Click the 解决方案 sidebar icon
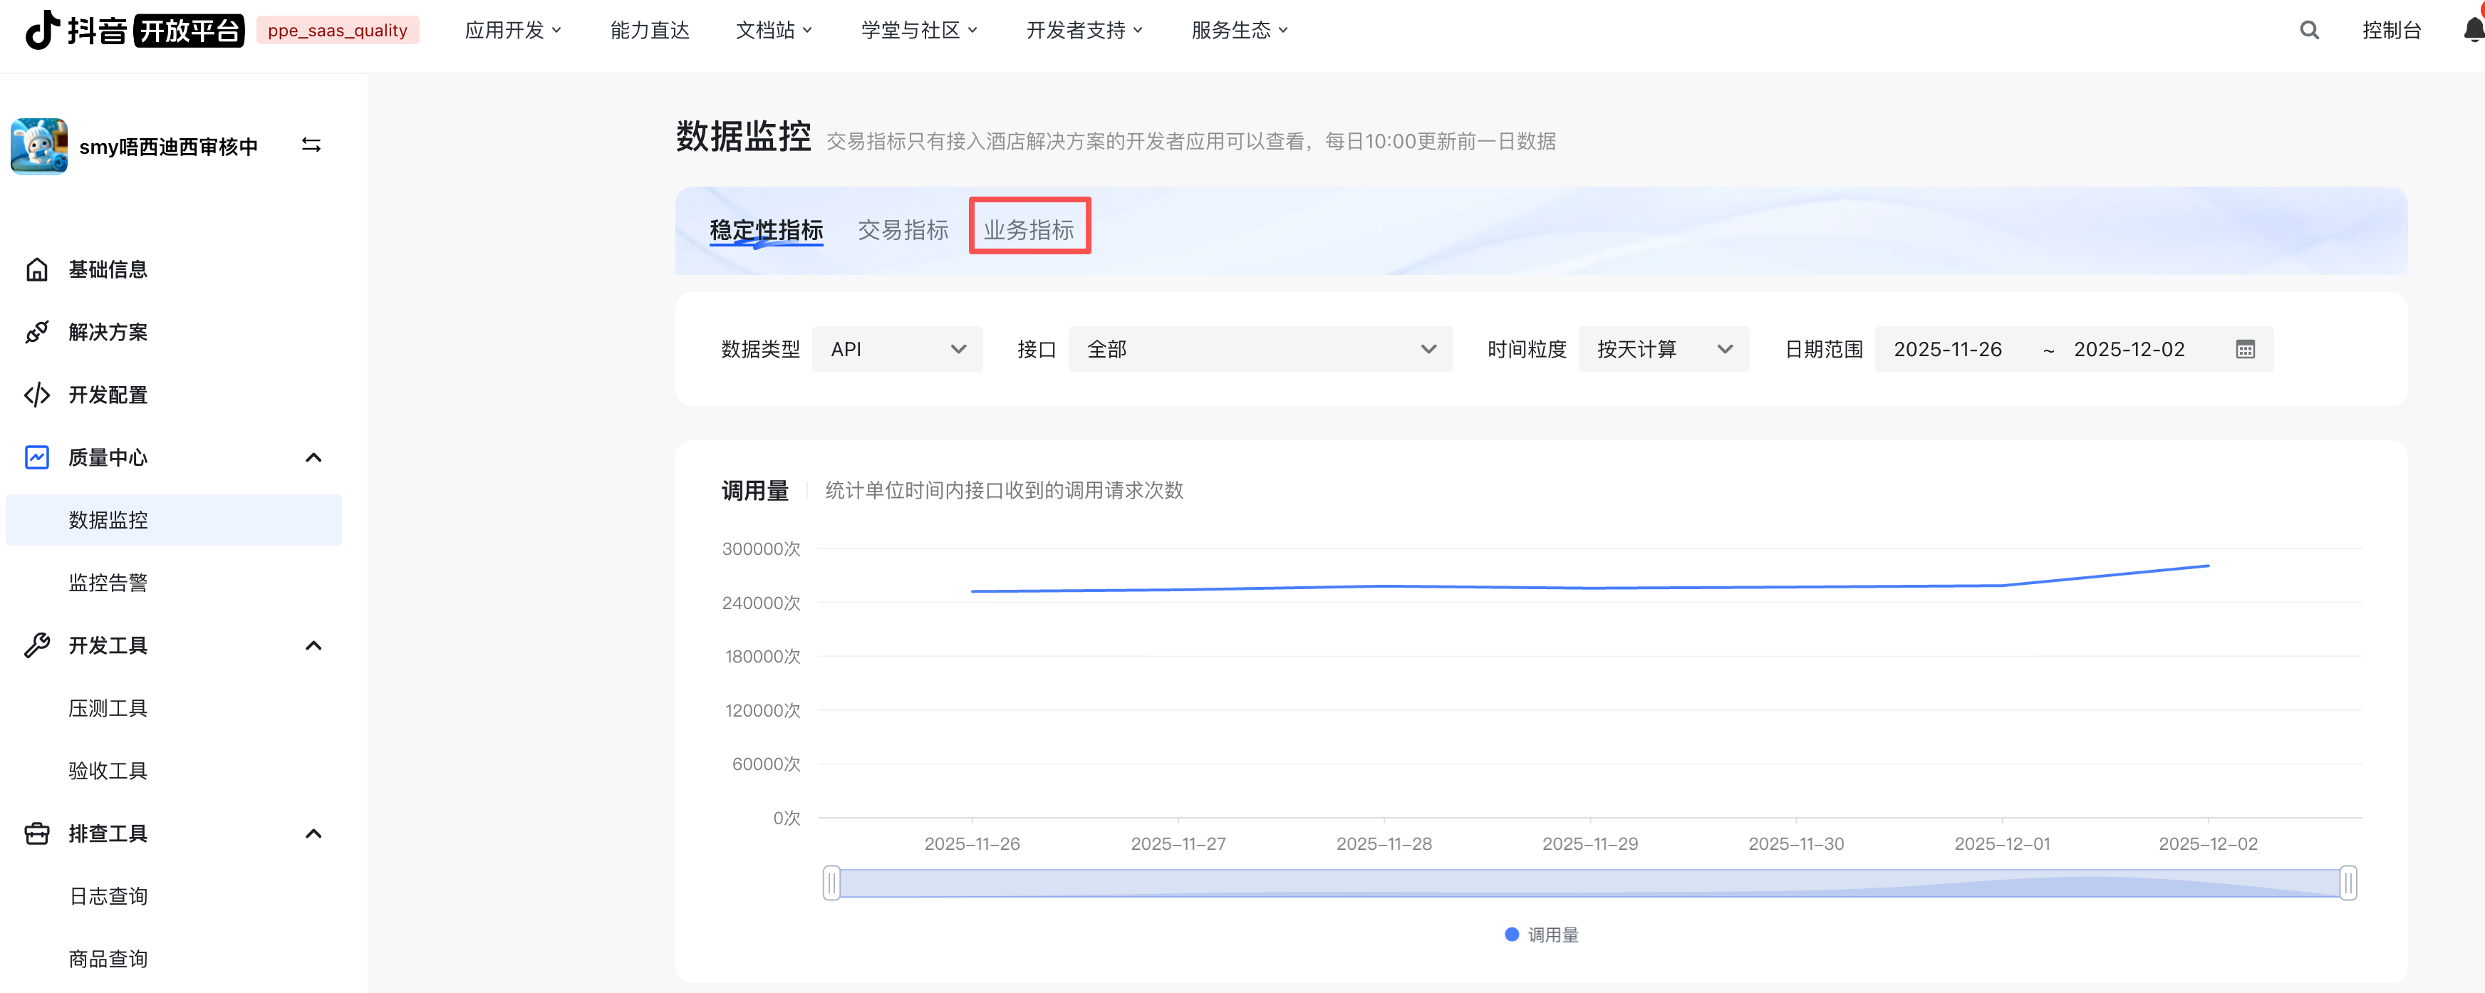This screenshot has height=993, width=2485. [36, 332]
